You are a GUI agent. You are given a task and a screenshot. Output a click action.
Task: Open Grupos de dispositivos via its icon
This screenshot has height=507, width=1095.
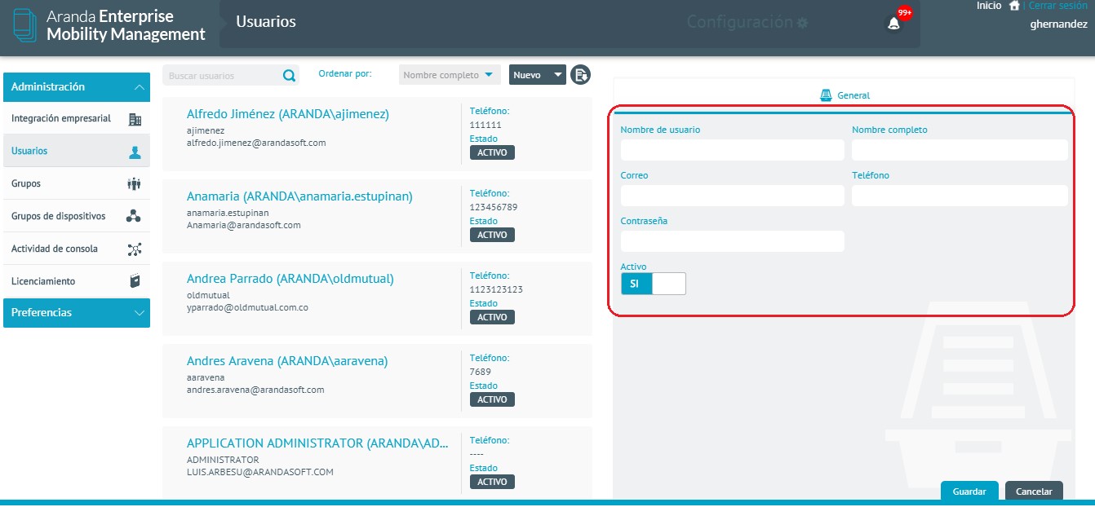pos(134,216)
